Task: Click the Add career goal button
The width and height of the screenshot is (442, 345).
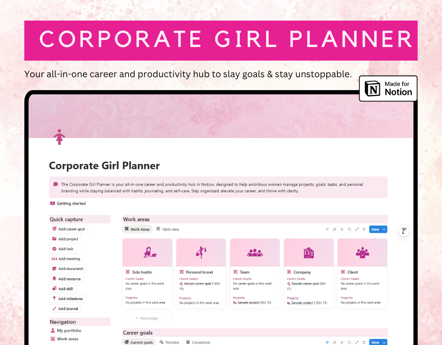Action: point(69,229)
